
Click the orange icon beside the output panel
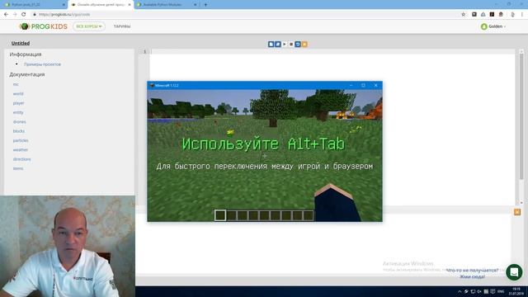click(x=517, y=212)
